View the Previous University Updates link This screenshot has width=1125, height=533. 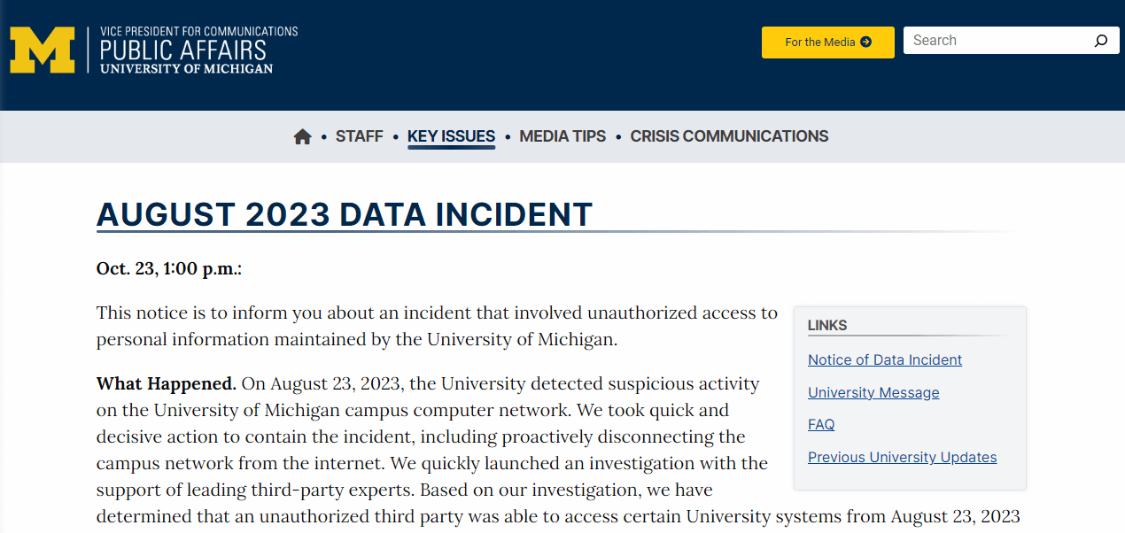tap(902, 457)
